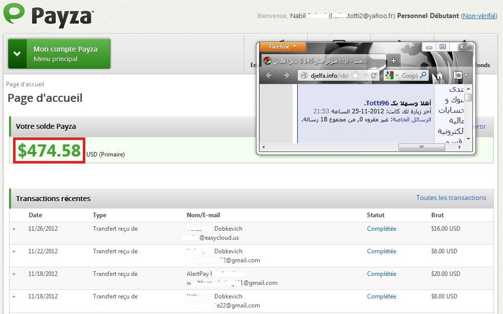The image size is (503, 314).
Task: Click the Payza logo
Action: (x=48, y=16)
